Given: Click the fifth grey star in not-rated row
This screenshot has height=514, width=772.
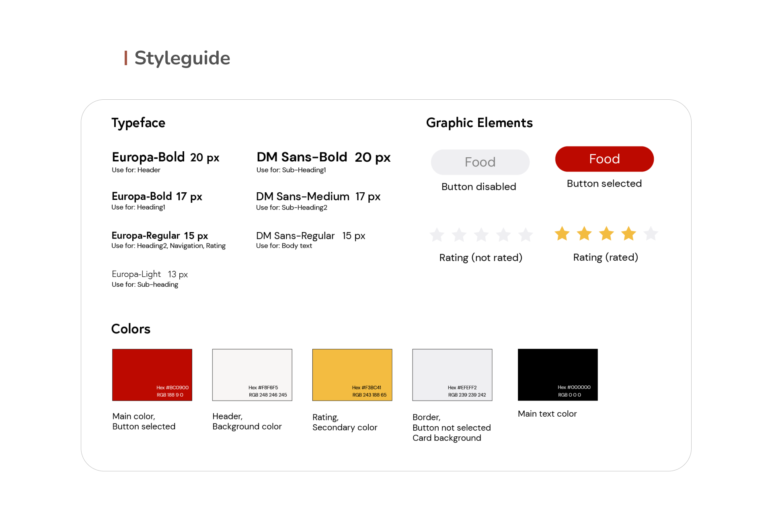Looking at the screenshot, I should (525, 235).
